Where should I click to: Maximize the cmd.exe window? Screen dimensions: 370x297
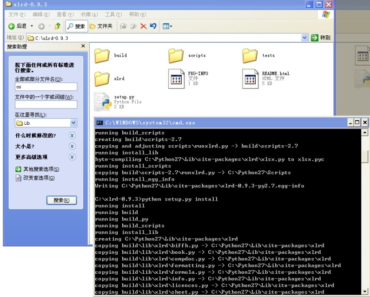[x=357, y=123]
